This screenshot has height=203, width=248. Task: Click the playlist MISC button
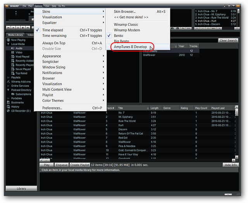point(214,28)
